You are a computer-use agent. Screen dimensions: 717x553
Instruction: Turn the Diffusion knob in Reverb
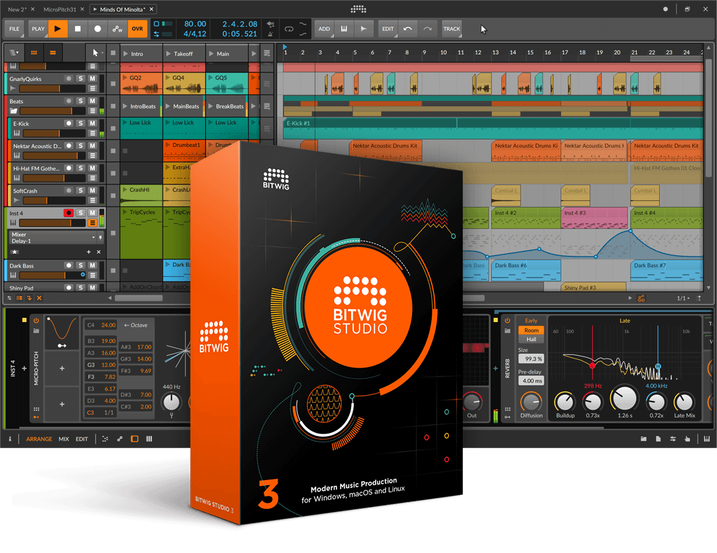coord(531,402)
